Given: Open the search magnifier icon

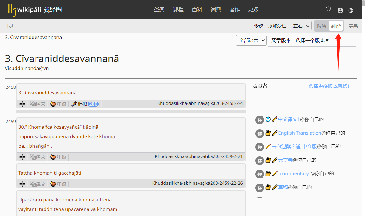Looking at the screenshot, I should click(329, 10).
